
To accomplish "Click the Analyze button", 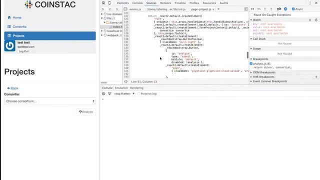I will tap(86, 112).
